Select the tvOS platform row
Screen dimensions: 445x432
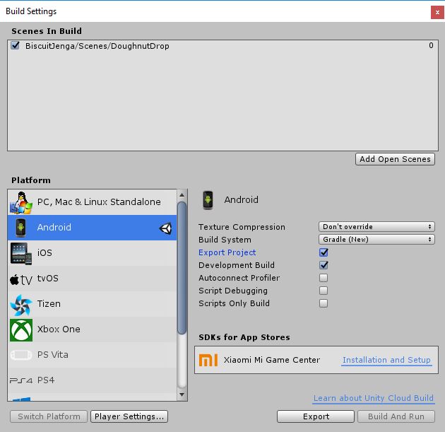pyautogui.click(x=93, y=279)
